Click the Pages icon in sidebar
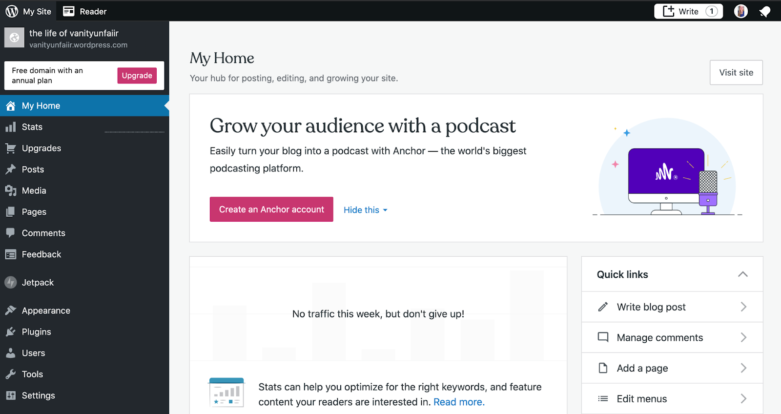The height and width of the screenshot is (414, 781). pos(11,212)
